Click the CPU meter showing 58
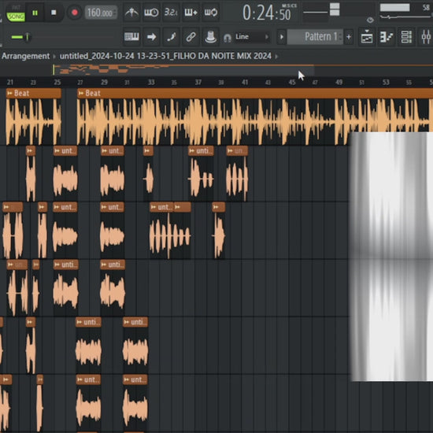The height and width of the screenshot is (433, 433). pyautogui.click(x=405, y=11)
